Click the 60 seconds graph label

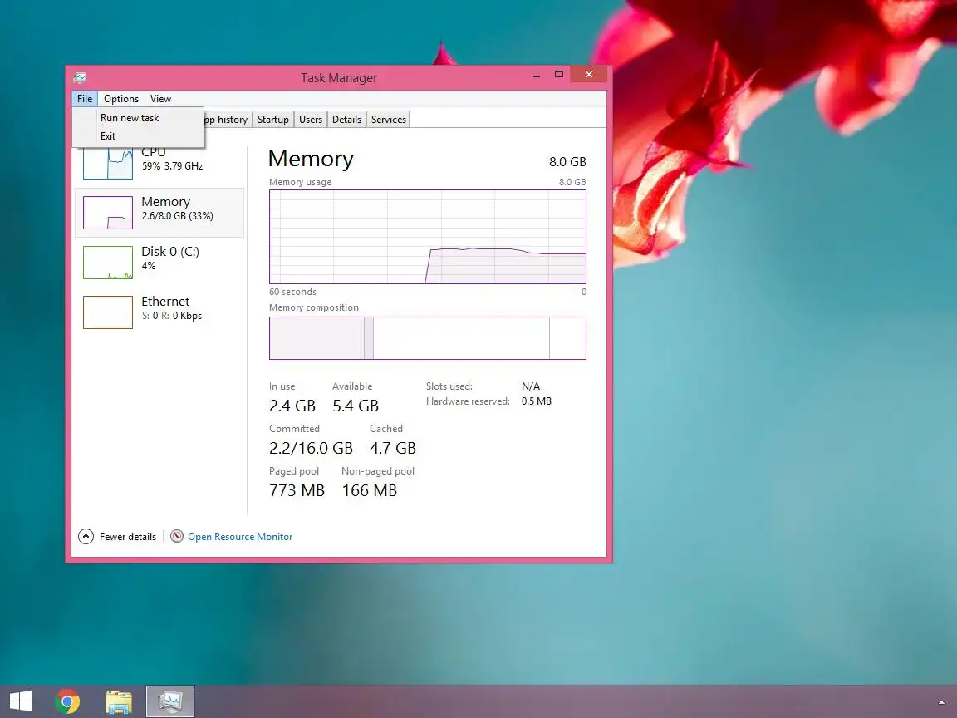point(293,292)
